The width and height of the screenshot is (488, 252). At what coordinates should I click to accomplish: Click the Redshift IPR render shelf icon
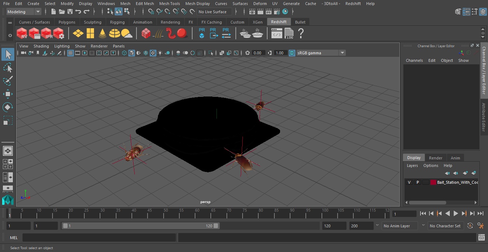[x=46, y=34]
